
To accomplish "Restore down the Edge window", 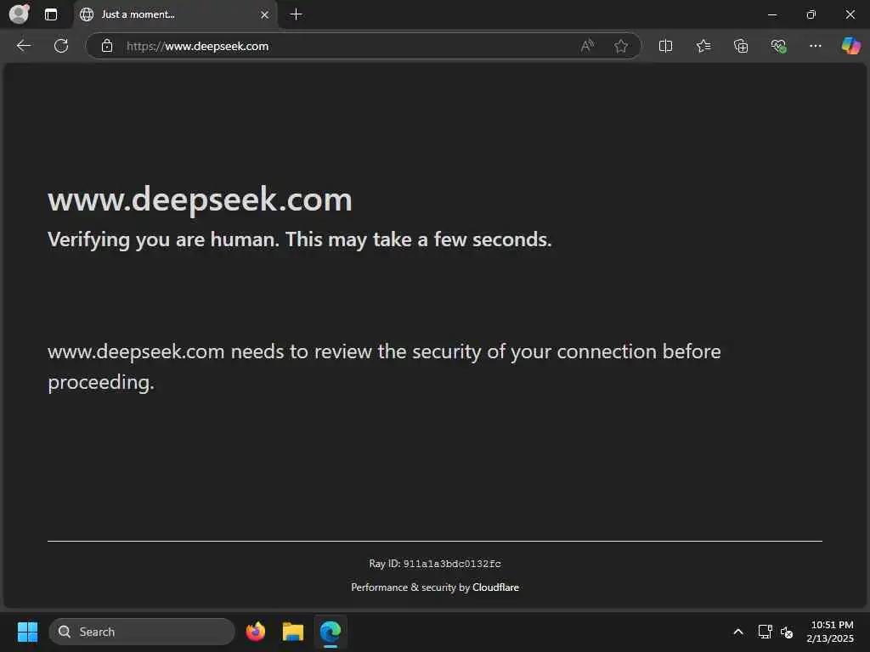I will (x=811, y=14).
